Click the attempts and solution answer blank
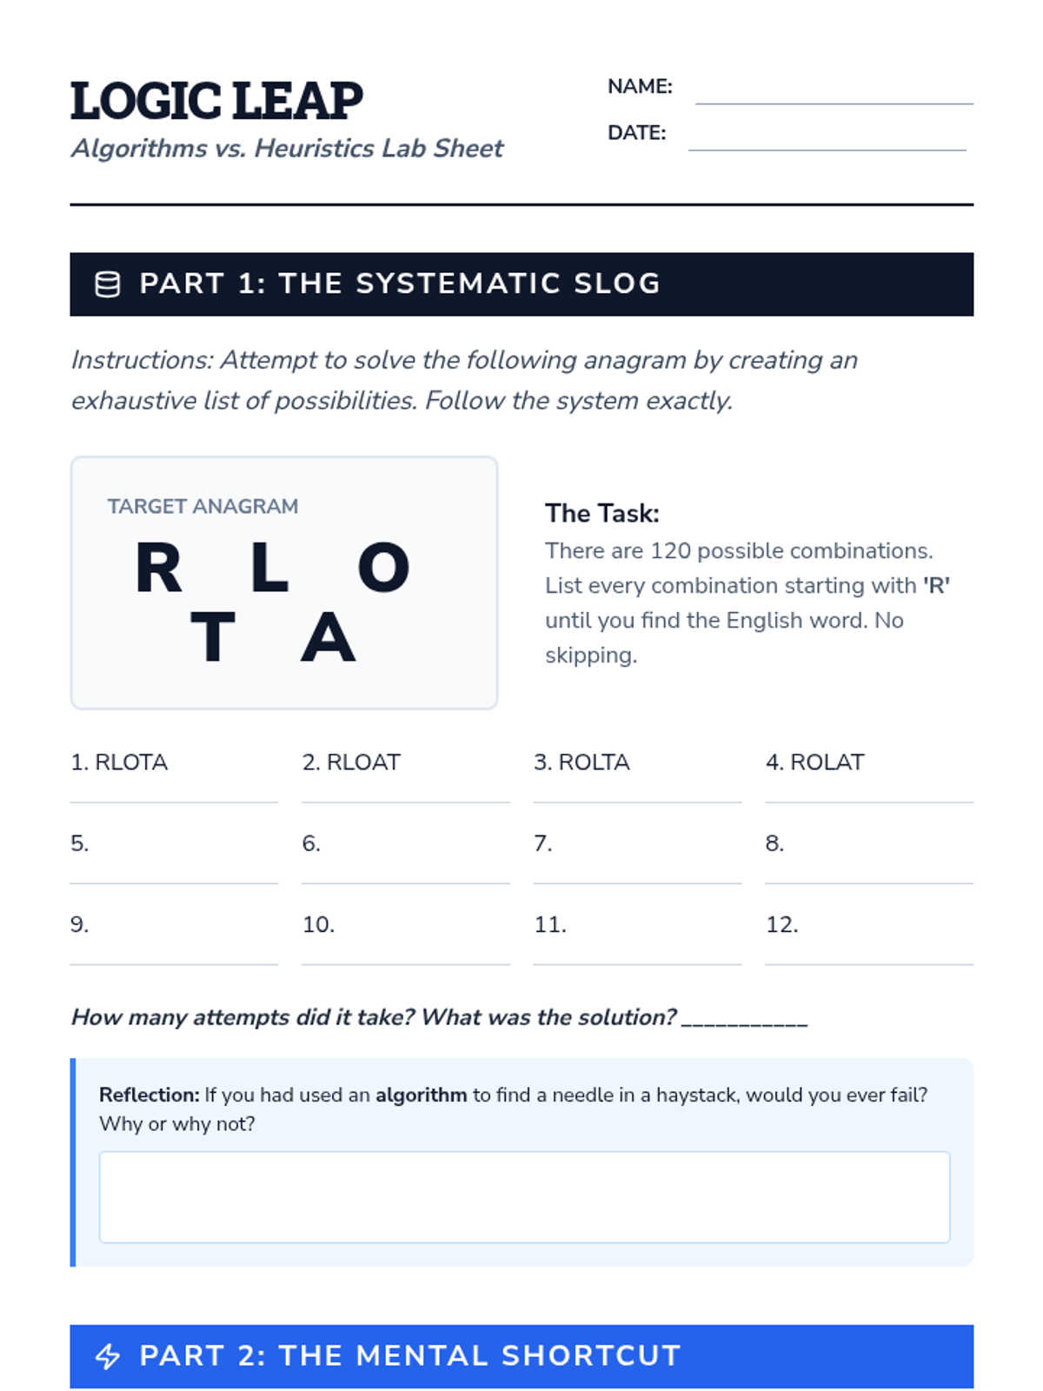This screenshot has width=1043, height=1391. [745, 1019]
